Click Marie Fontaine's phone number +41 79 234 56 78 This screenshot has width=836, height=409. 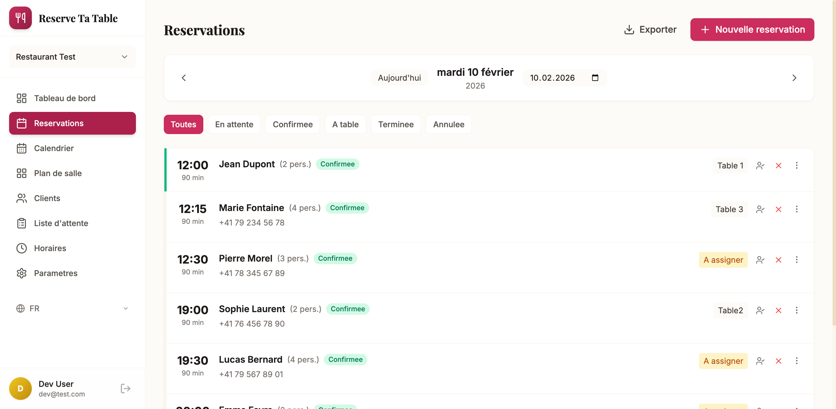252,223
